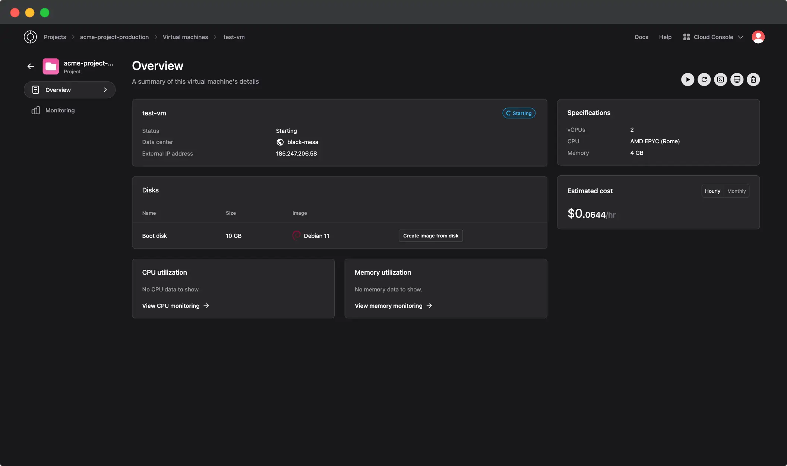
Task: Click the Start/Play virtual machine icon
Action: pyautogui.click(x=688, y=79)
